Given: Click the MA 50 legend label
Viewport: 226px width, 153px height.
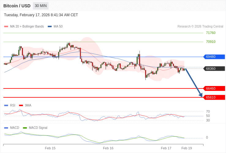Looking at the screenshot, I should 58,27.
